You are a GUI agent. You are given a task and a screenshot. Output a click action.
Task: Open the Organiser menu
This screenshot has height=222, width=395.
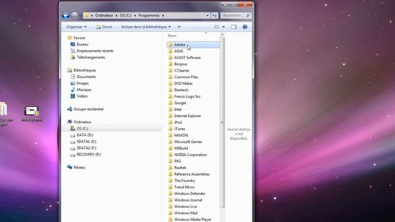[x=77, y=27]
